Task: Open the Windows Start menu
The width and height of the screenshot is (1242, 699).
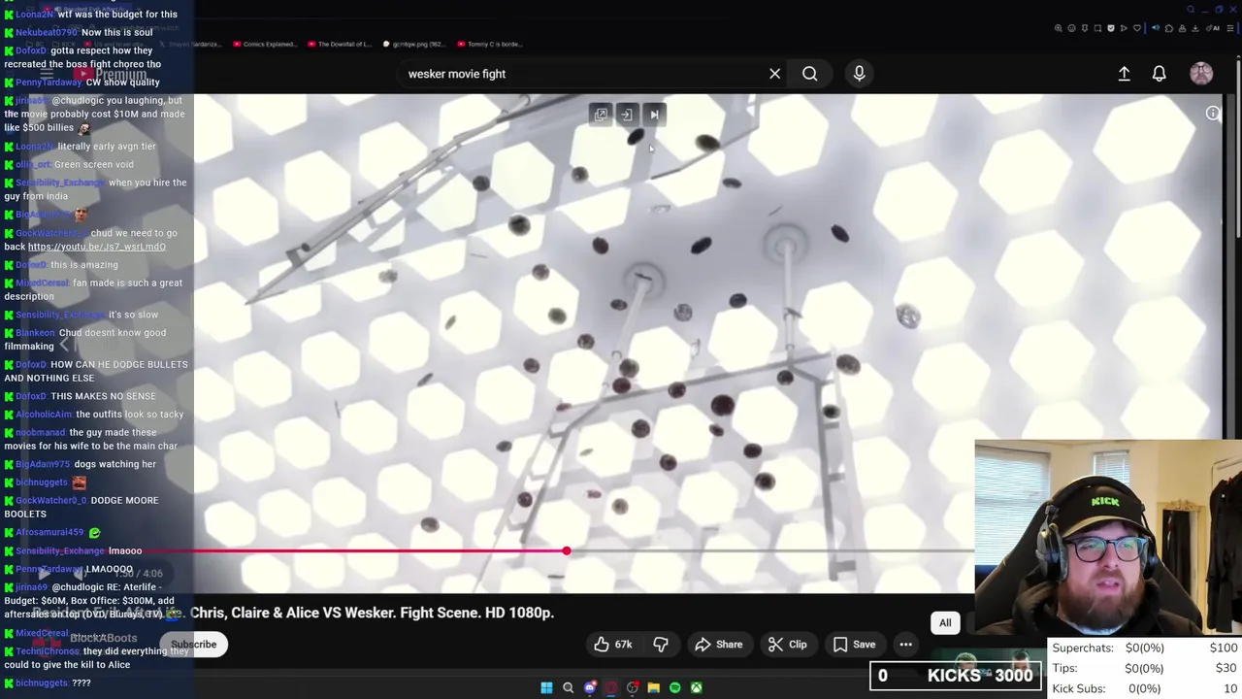Action: point(546,687)
